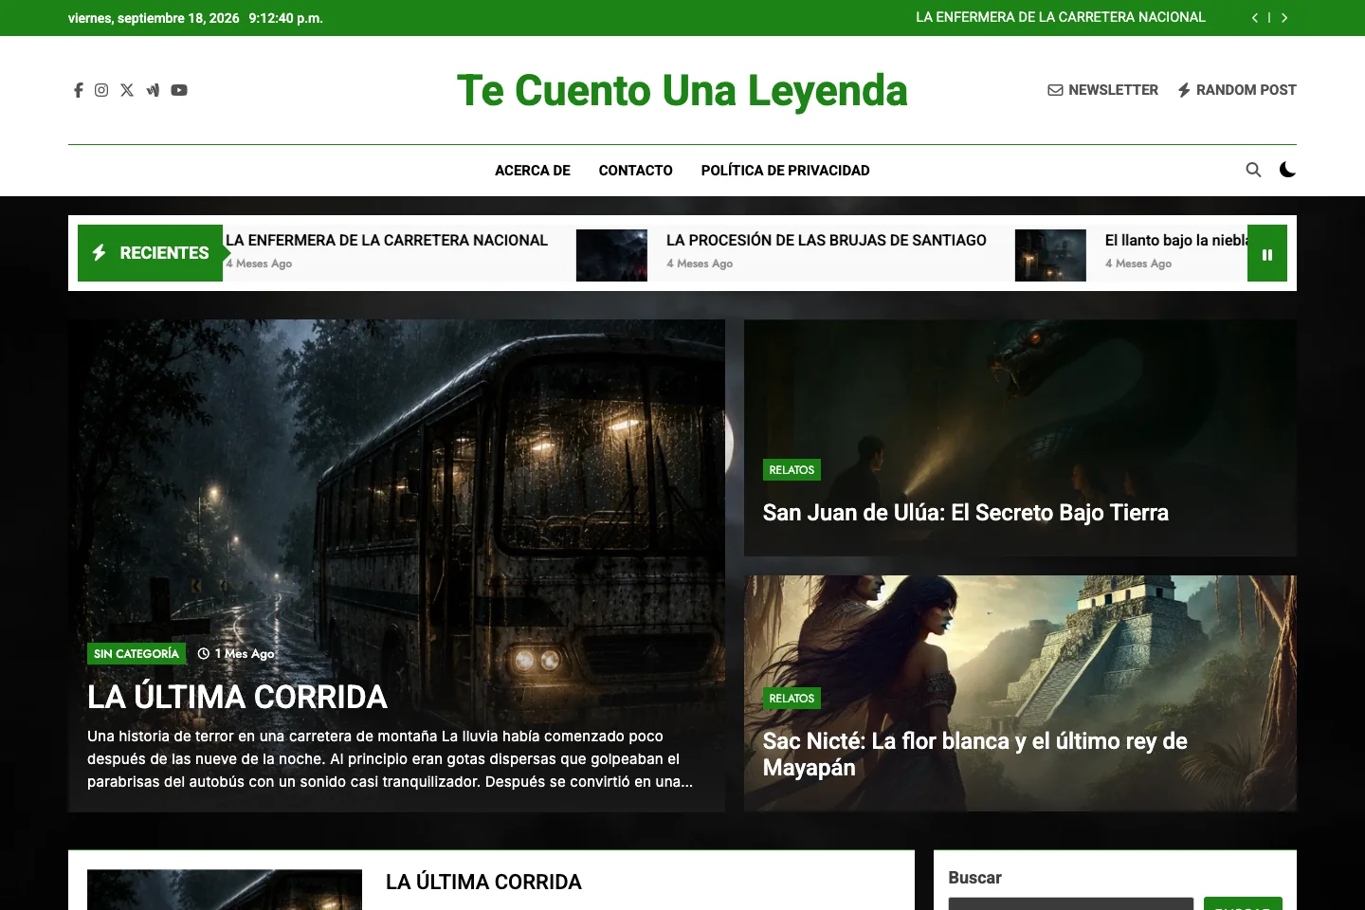Open ticker story La Procesión de las Brujas de Santiago
Screen dimensions: 1365x910
point(827,241)
